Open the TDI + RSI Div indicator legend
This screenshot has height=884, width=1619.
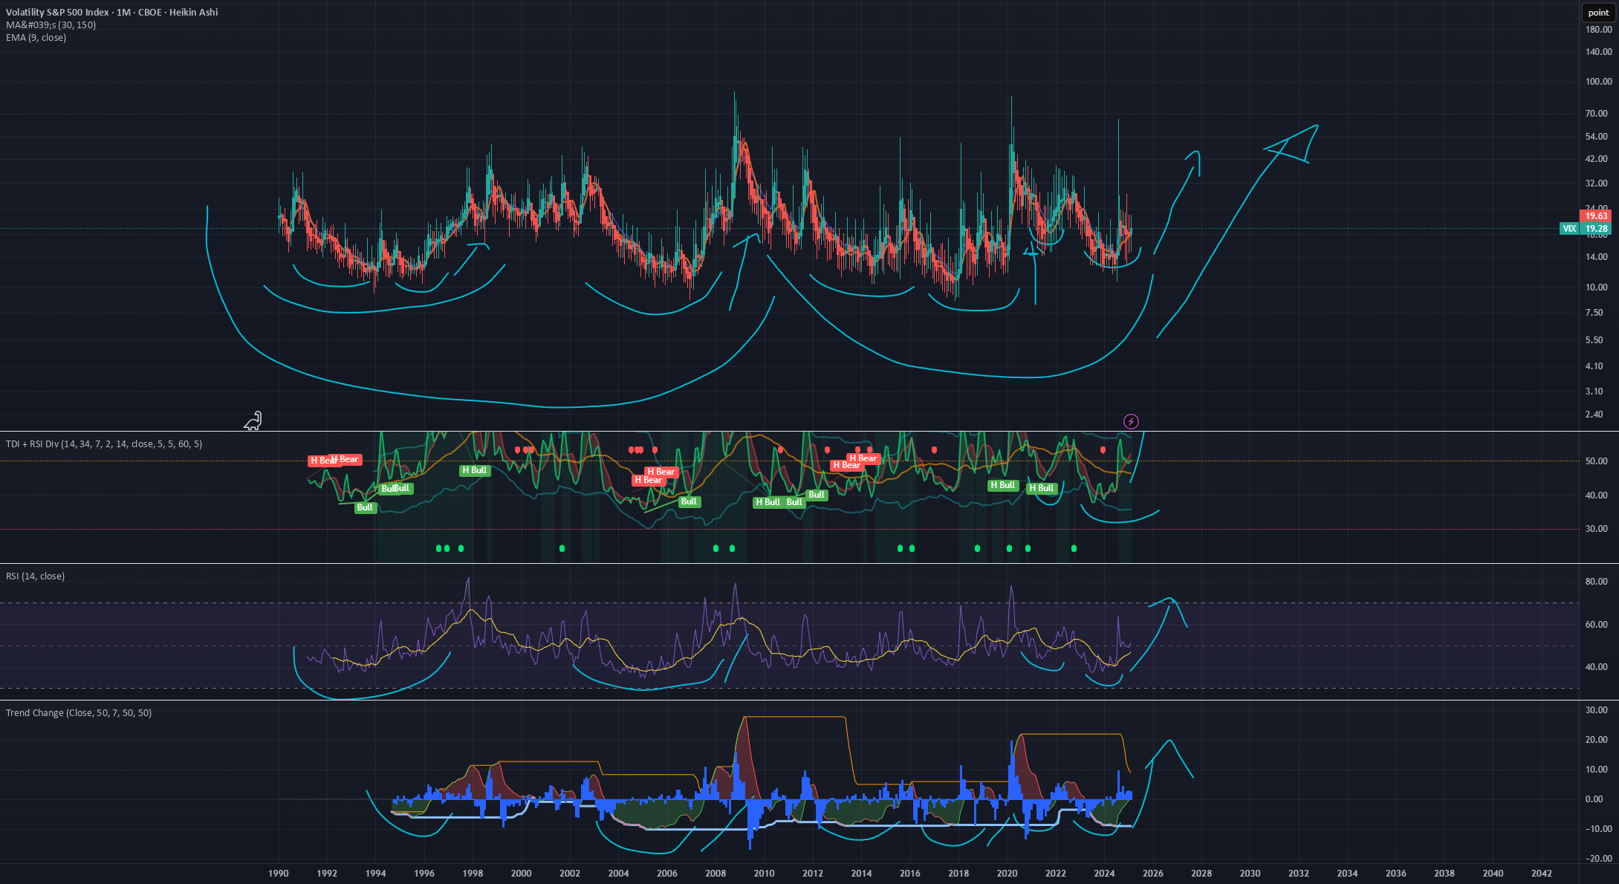click(x=104, y=444)
